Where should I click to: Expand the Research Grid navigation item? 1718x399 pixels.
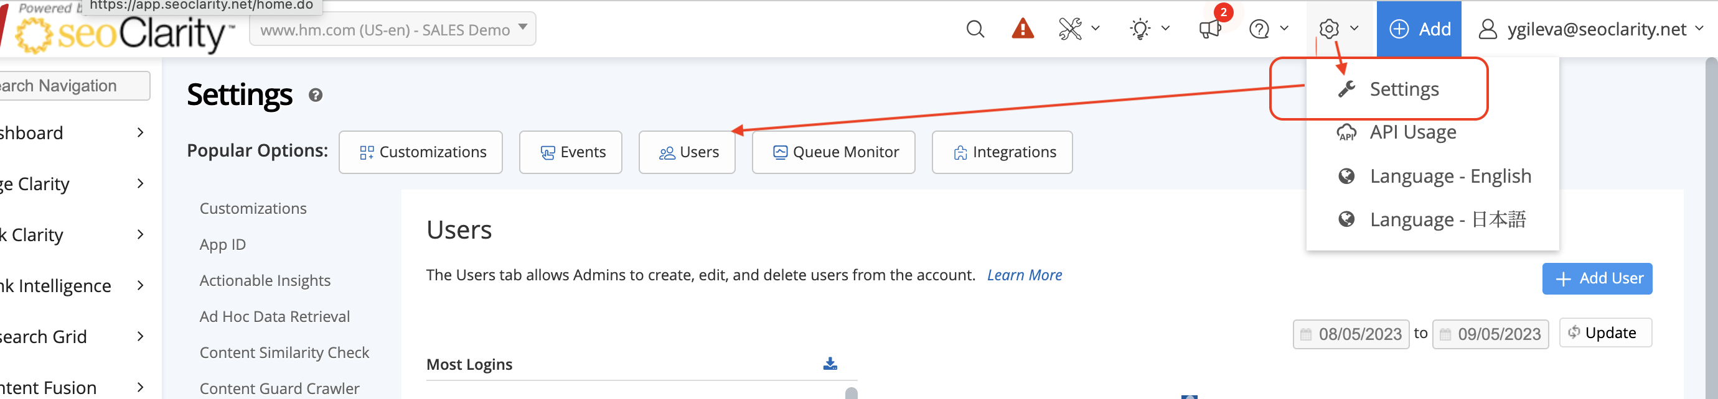coord(73,336)
